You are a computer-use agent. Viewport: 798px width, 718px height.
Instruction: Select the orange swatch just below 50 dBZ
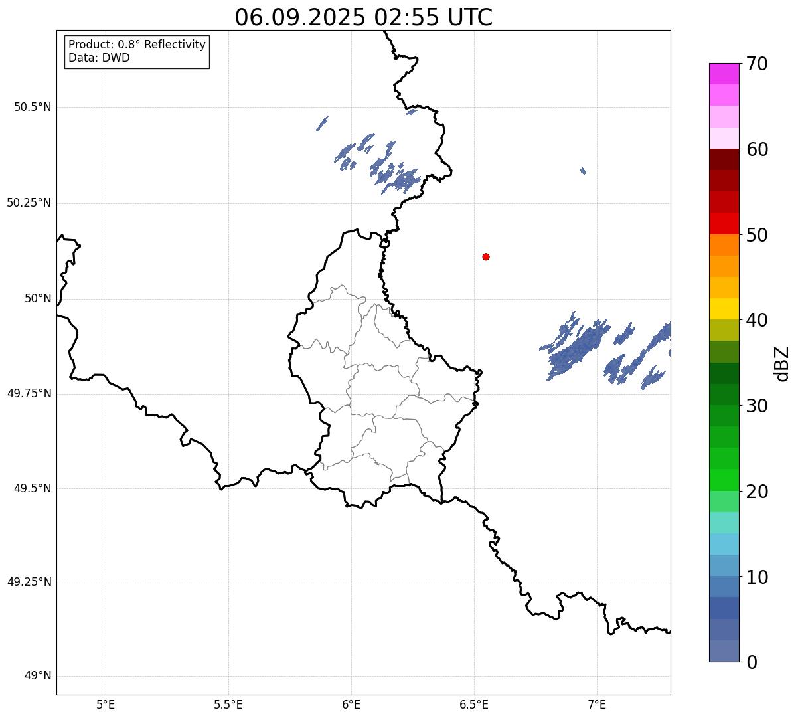tap(724, 245)
